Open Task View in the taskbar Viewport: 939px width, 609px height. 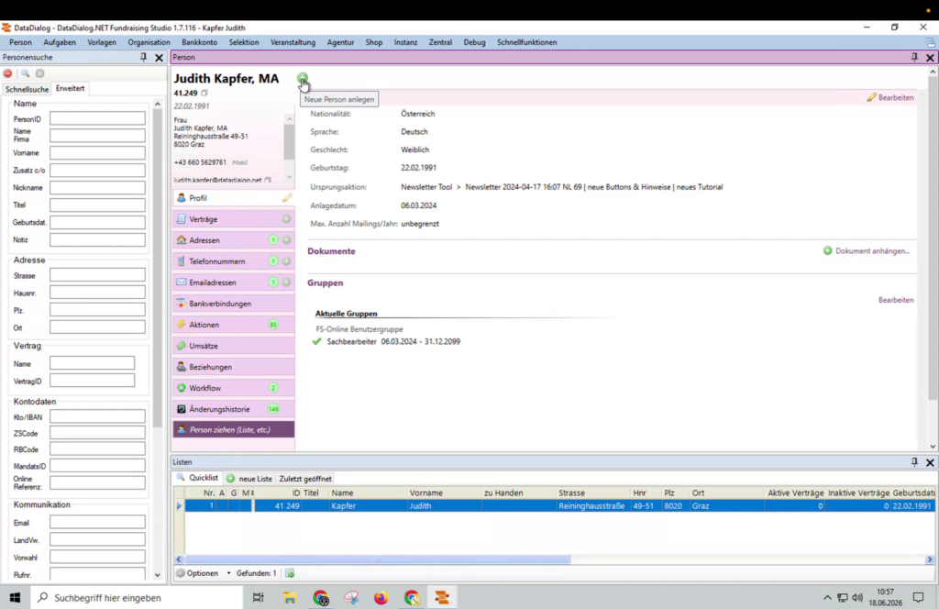(x=259, y=598)
